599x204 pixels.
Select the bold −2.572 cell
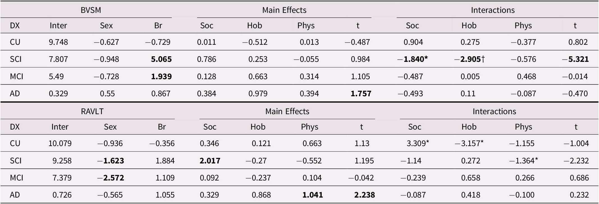point(110,178)
